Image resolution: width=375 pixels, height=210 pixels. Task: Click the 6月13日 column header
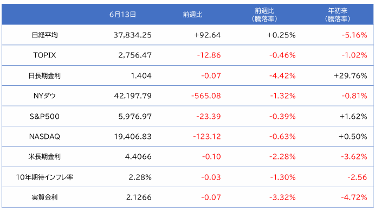(122, 15)
